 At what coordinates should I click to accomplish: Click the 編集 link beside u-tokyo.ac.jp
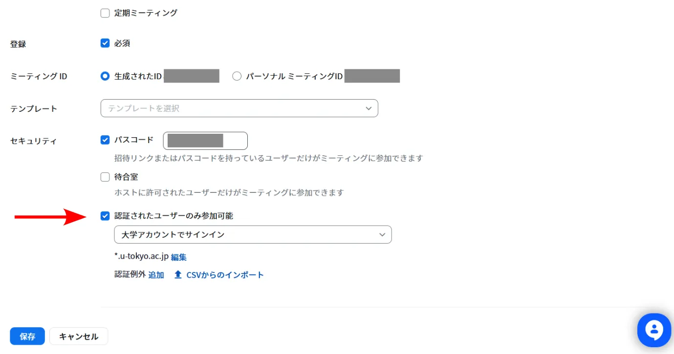tap(179, 257)
